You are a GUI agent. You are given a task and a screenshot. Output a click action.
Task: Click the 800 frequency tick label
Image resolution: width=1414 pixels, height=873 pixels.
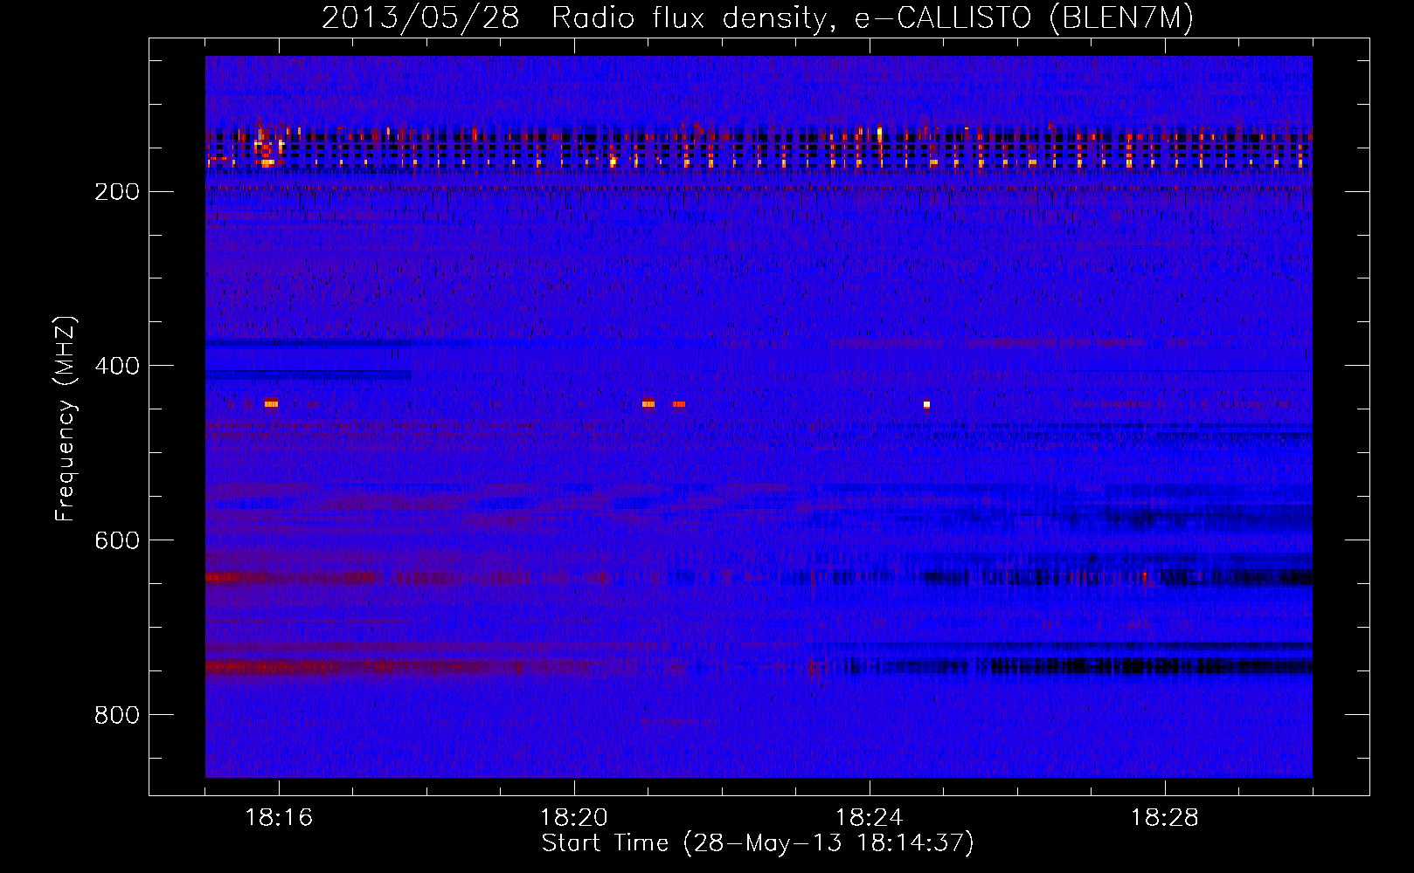point(117,715)
